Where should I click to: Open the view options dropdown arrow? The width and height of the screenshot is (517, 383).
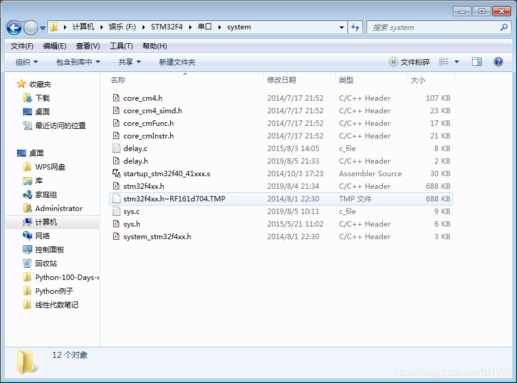pos(456,62)
